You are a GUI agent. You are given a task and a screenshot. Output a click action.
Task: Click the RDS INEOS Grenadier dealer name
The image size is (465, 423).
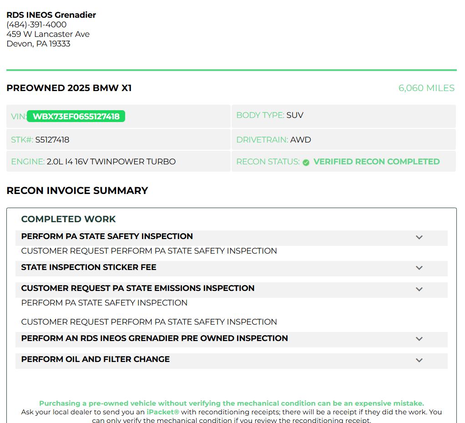click(51, 15)
